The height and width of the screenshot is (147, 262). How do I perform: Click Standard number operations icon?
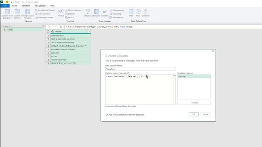click(x=96, y=11)
